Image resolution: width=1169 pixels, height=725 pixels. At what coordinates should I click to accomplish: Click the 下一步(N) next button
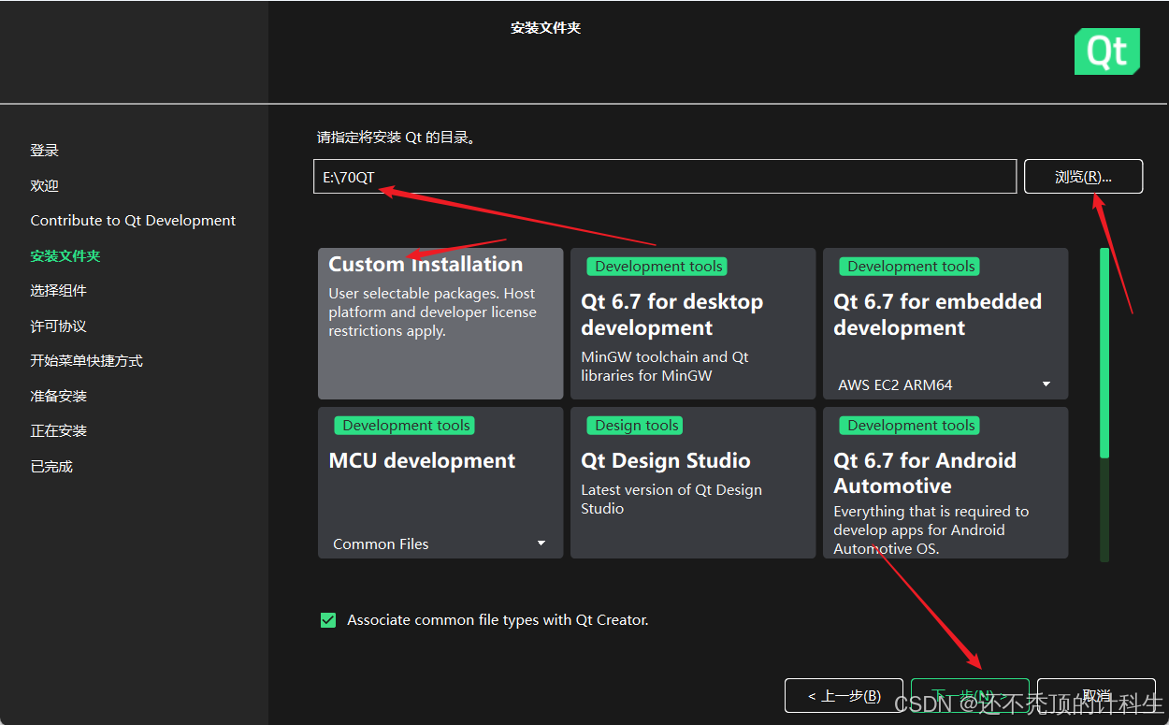click(970, 696)
